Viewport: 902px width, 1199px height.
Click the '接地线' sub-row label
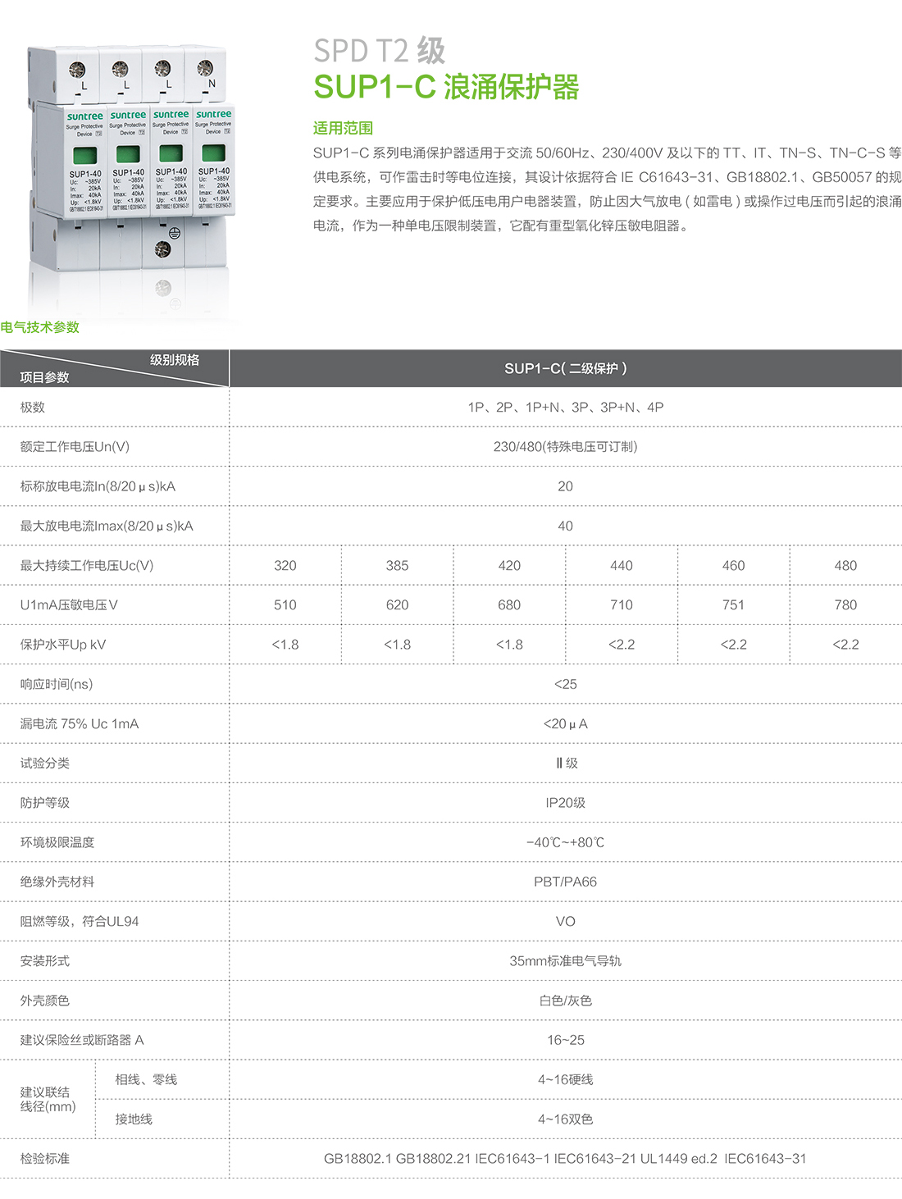point(134,1119)
